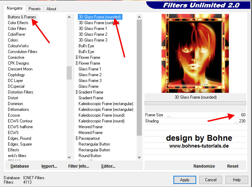Image resolution: width=252 pixels, height=187 pixels.
Task: Select the Navigator tab
Action: tap(15, 8)
